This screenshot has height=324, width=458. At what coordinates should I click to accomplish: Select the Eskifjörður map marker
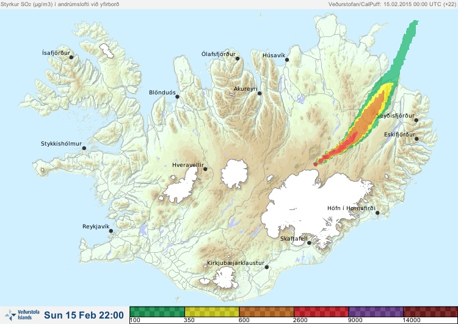coord(416,139)
